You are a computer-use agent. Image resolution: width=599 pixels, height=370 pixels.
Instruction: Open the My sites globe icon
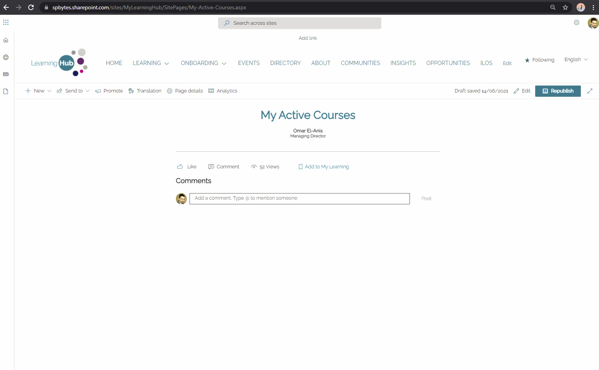(x=6, y=57)
